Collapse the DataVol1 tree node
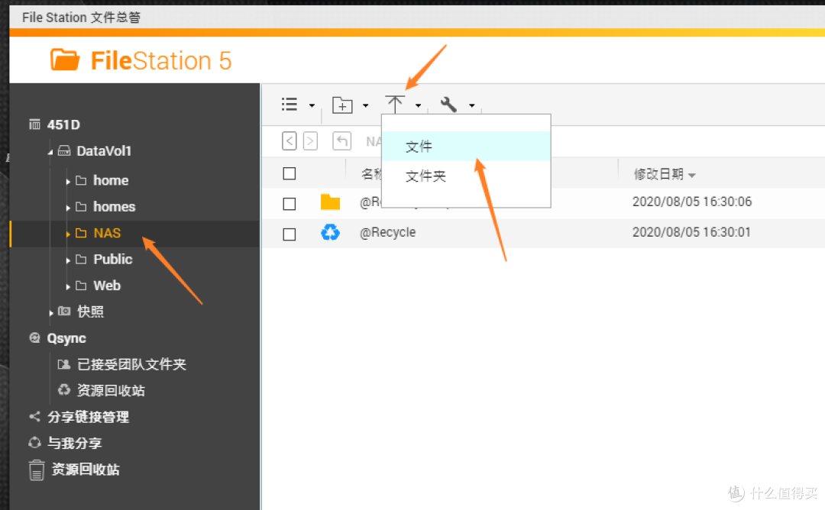This screenshot has width=825, height=510. (x=50, y=153)
